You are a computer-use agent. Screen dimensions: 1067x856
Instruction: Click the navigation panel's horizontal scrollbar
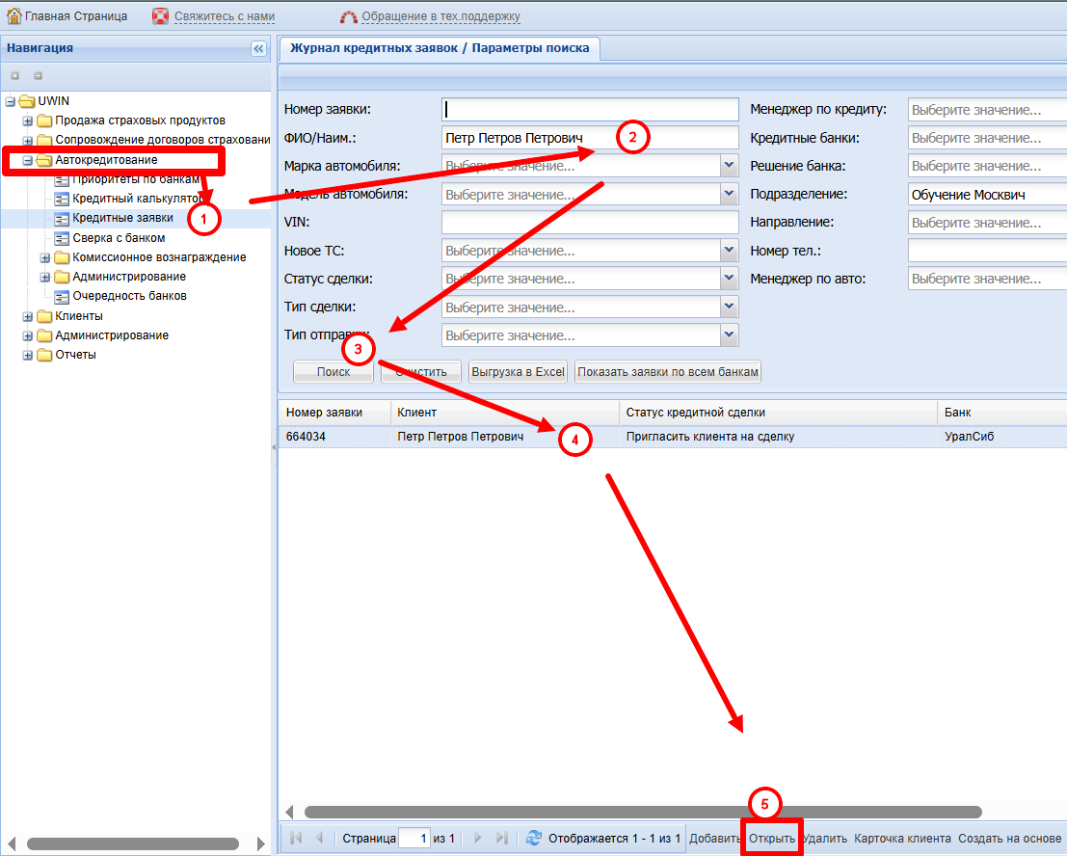tap(133, 844)
